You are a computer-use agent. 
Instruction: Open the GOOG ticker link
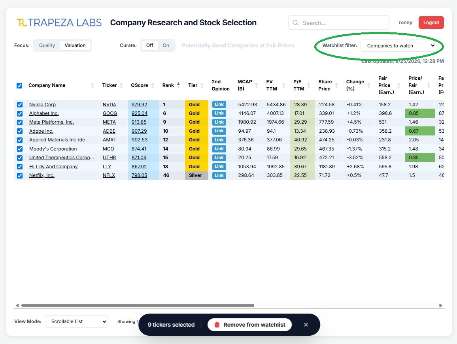click(x=110, y=113)
